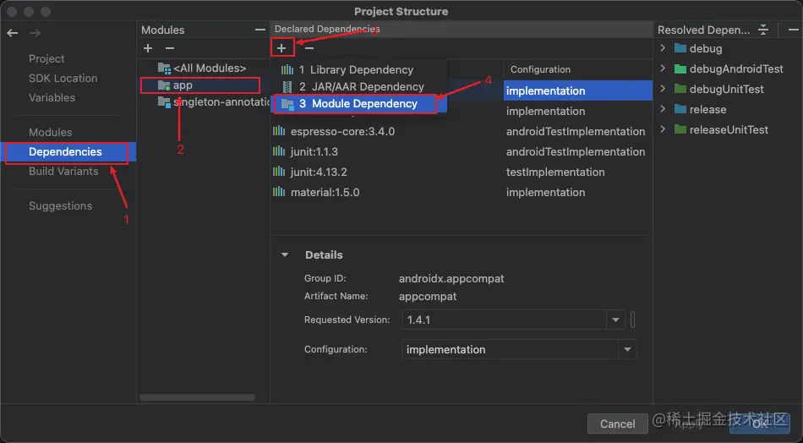The image size is (803, 443).
Task: Remove module using the minus button
Action: (170, 48)
